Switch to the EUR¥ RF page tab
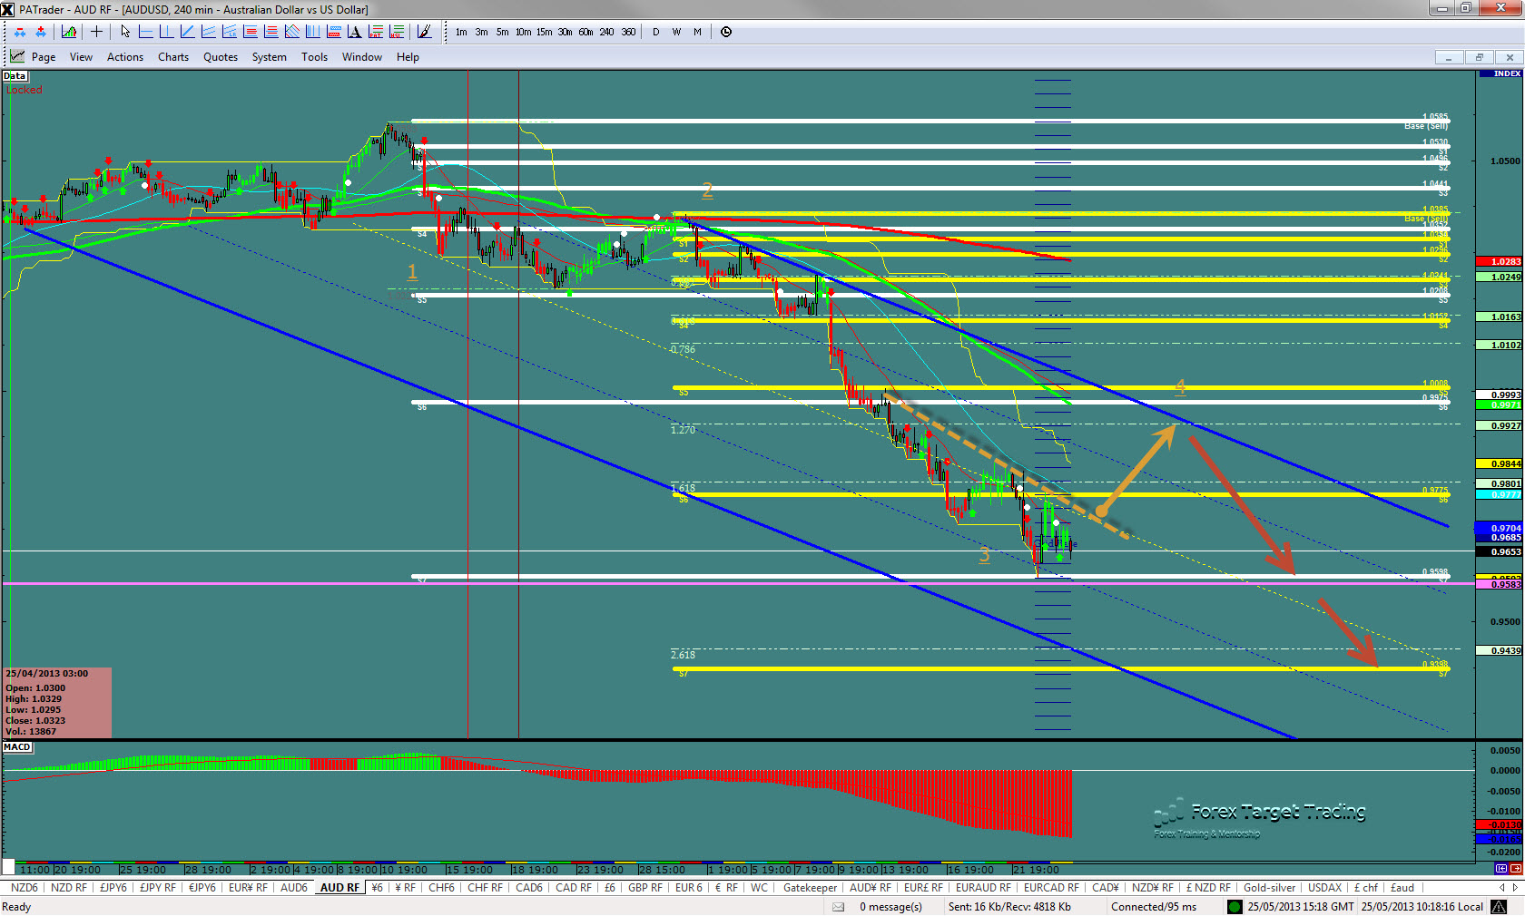 (x=248, y=888)
